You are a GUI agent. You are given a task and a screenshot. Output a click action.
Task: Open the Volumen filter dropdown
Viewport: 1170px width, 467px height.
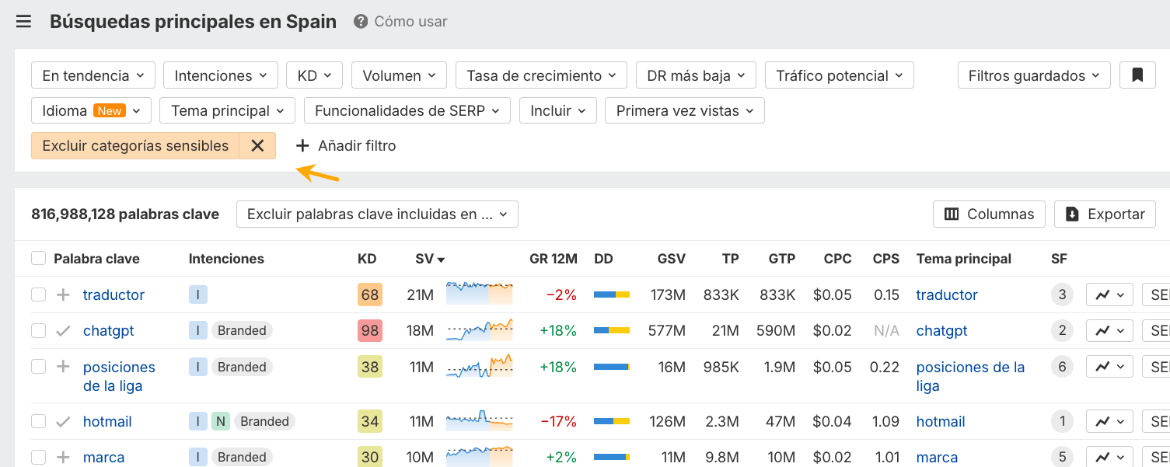399,75
